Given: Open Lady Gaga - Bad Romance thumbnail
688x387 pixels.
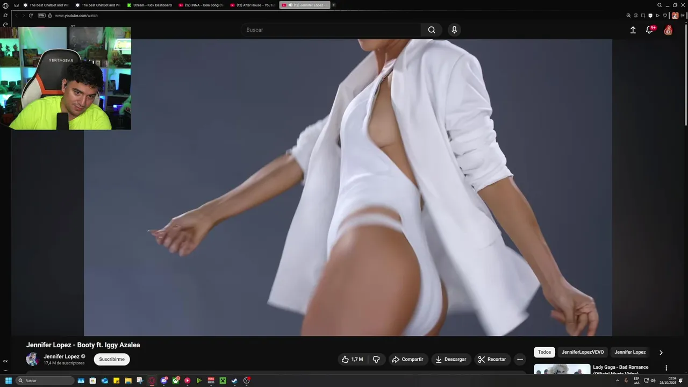Looking at the screenshot, I should pyautogui.click(x=562, y=369).
